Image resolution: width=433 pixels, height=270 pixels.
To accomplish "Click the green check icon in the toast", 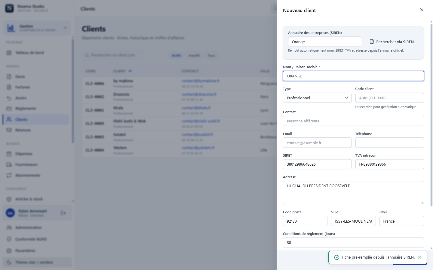I will point(337,257).
